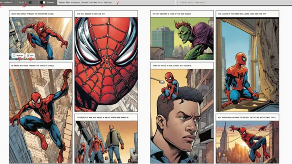Click the caption "But not everyone is a fan"
Image resolution: width=292 pixels, height=164 pixels.
point(182,14)
